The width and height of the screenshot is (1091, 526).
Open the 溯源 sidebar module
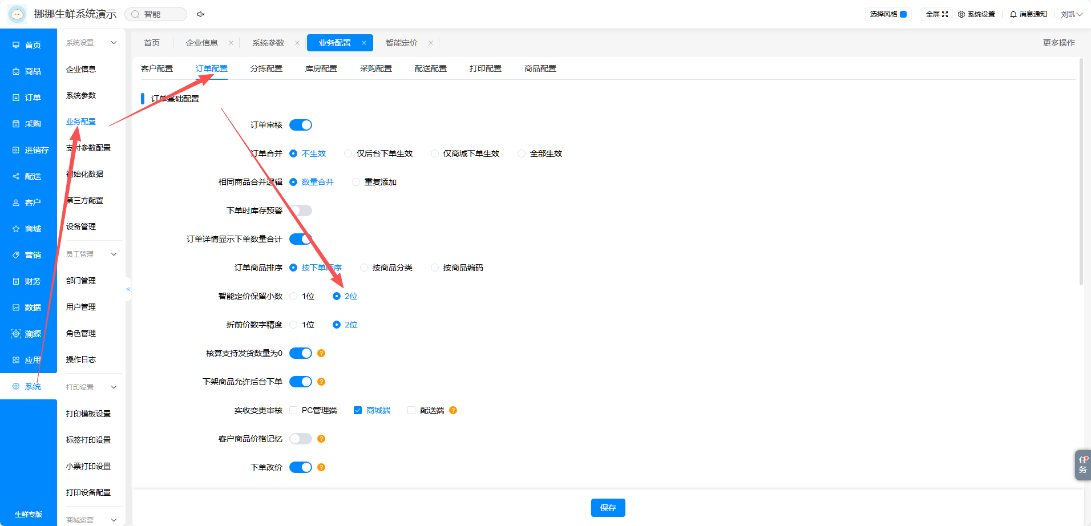[27, 334]
